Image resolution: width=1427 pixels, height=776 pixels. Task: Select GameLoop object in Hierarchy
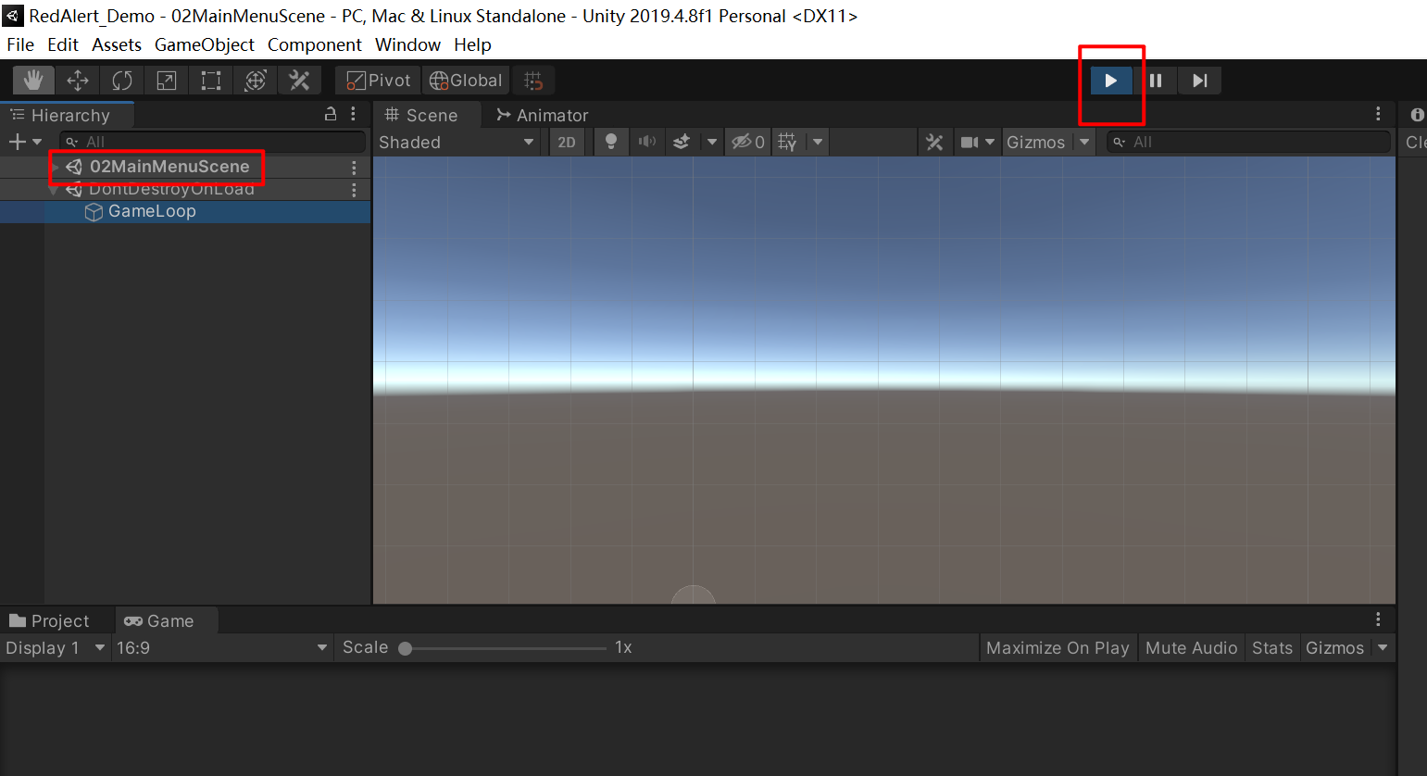[x=152, y=211]
